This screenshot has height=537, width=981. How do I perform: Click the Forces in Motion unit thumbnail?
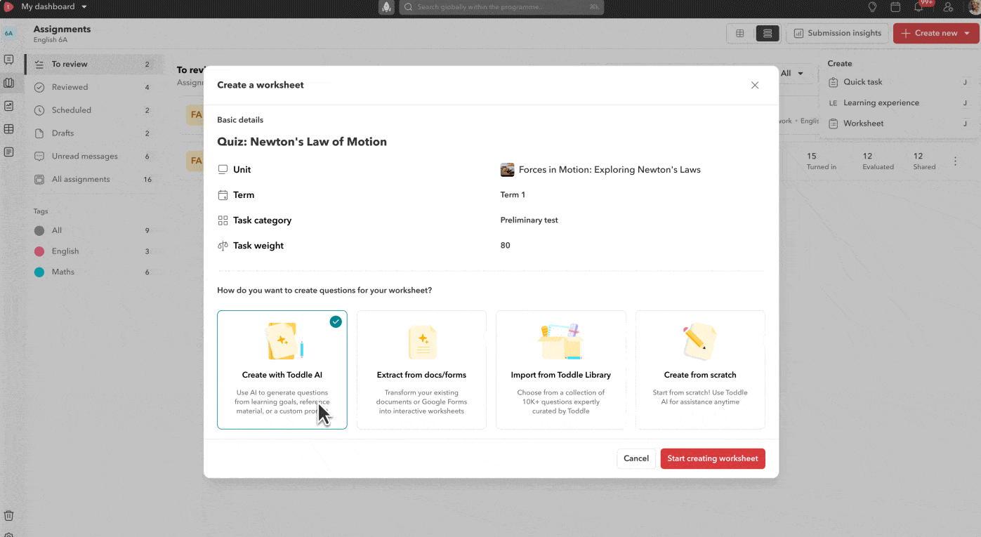click(x=507, y=169)
